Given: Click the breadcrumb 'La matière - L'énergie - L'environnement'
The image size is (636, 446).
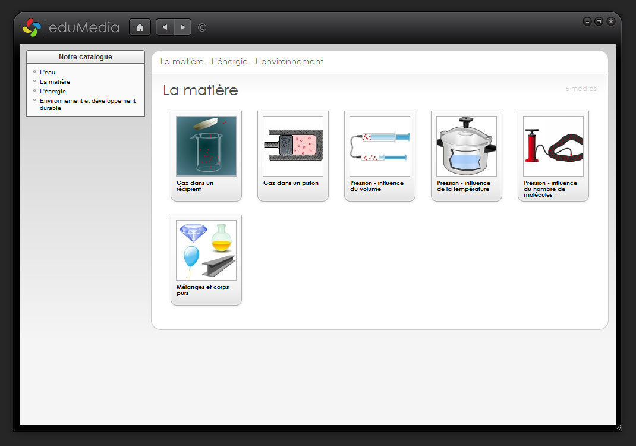Looking at the screenshot, I should tap(241, 62).
